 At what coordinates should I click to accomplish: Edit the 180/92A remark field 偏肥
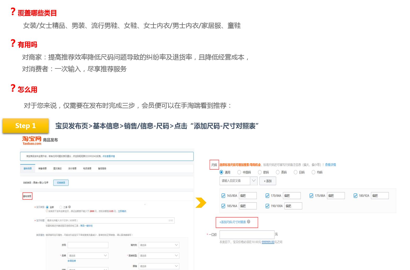click(x=380, y=196)
